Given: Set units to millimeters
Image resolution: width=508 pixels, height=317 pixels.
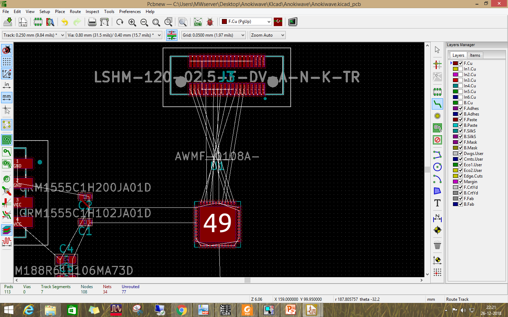Looking at the screenshot, I should pos(7,97).
